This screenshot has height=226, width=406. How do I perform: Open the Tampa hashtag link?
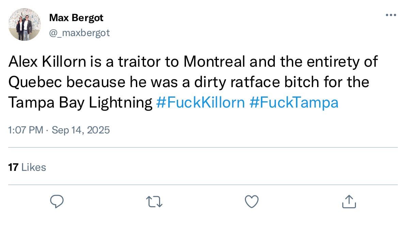(294, 102)
